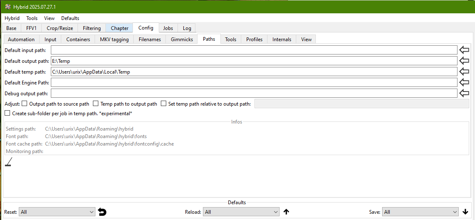Click the broom clear icon below Infos
The height and width of the screenshot is (220, 475).
click(8, 162)
